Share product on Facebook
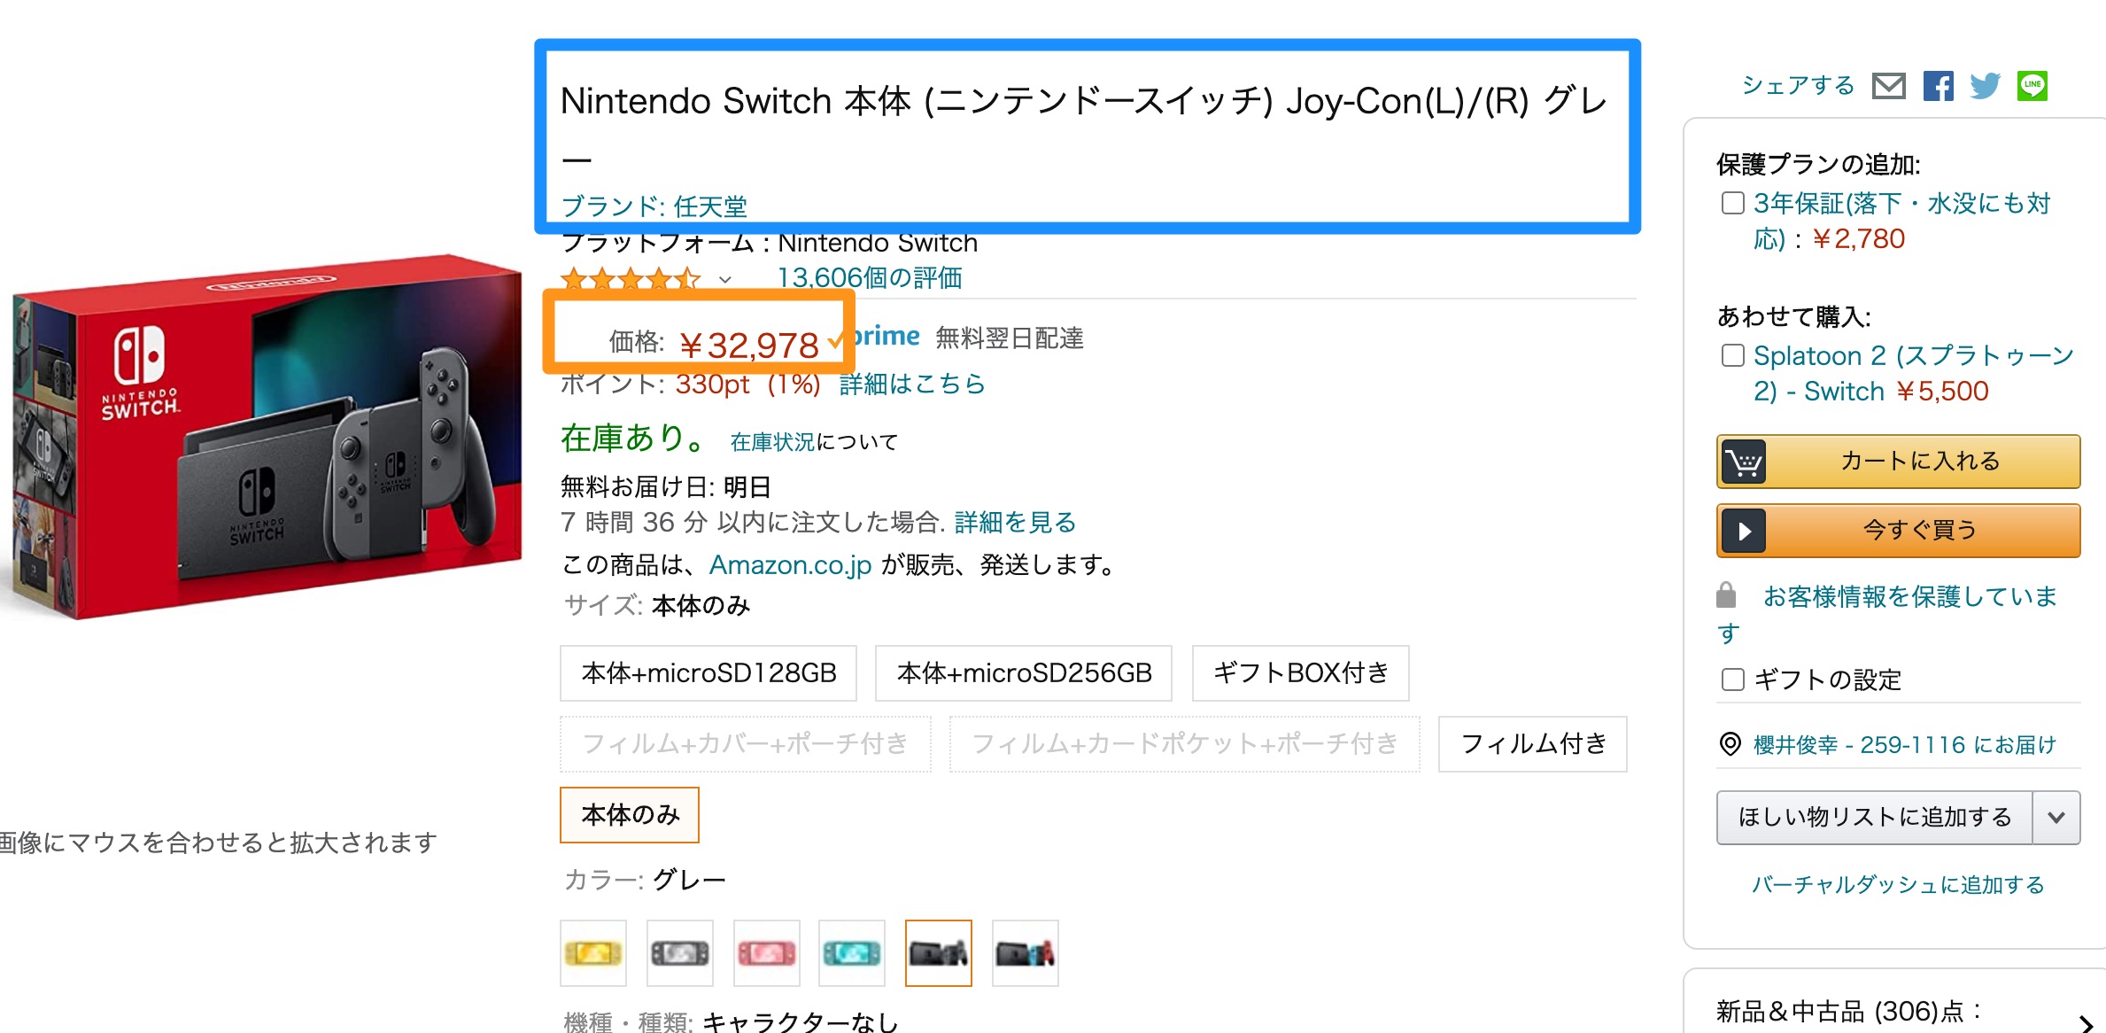The image size is (2106, 1033). 1938,86
